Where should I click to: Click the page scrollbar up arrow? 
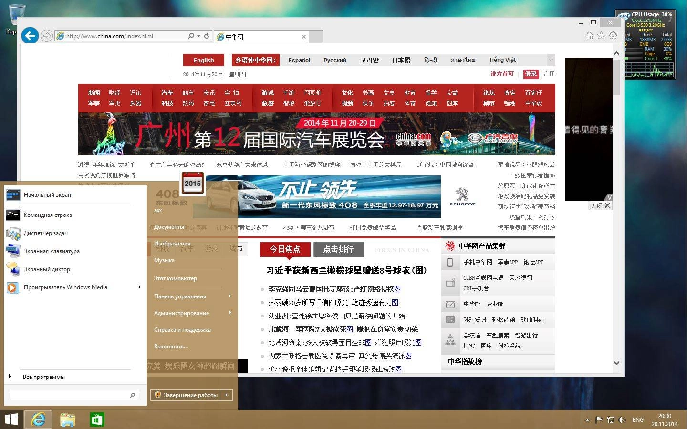[x=616, y=53]
